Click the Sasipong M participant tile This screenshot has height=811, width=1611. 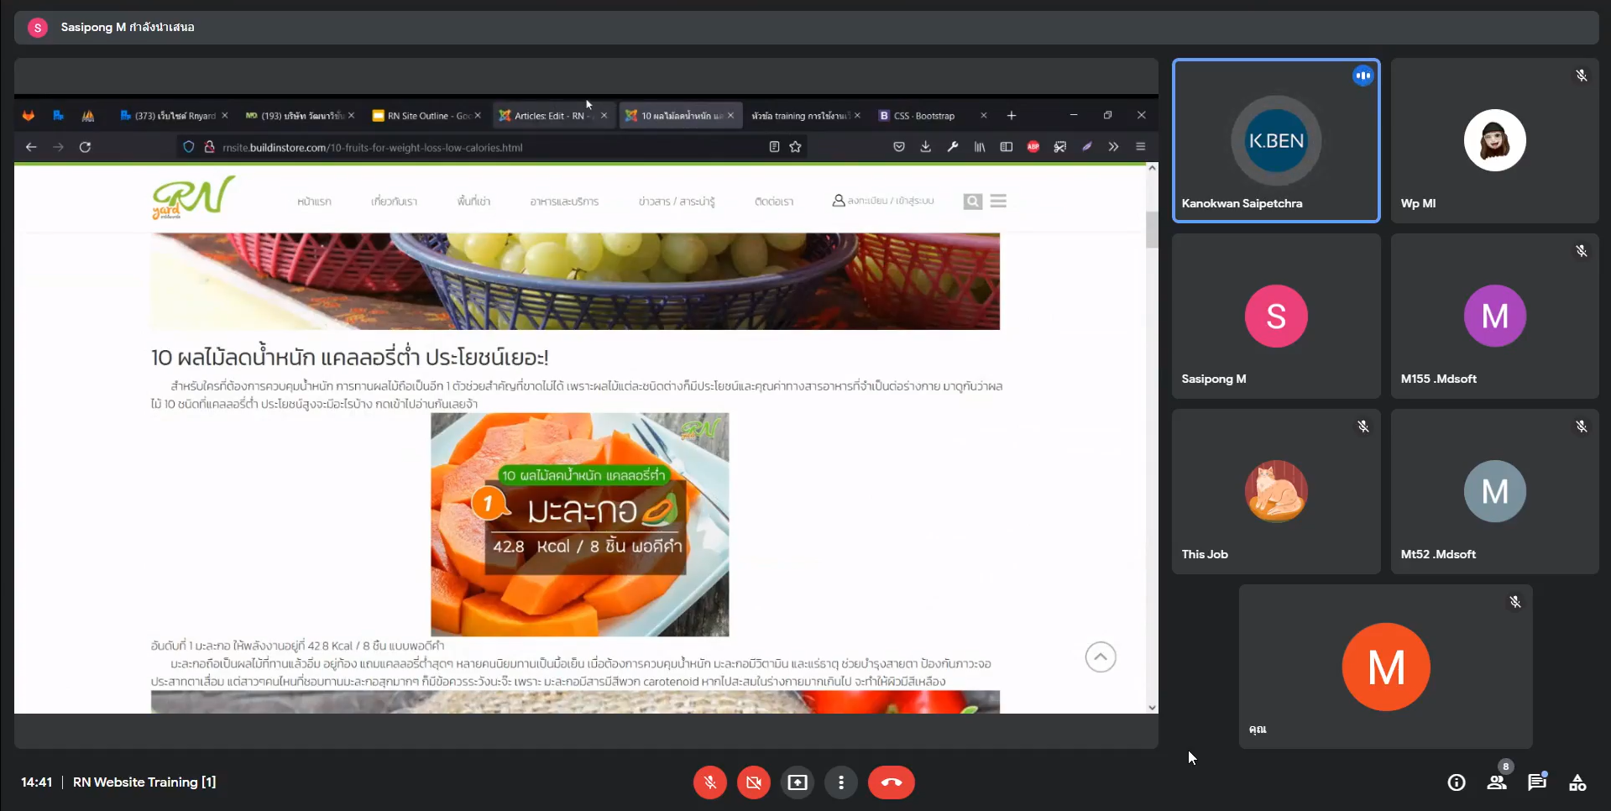[1275, 316]
